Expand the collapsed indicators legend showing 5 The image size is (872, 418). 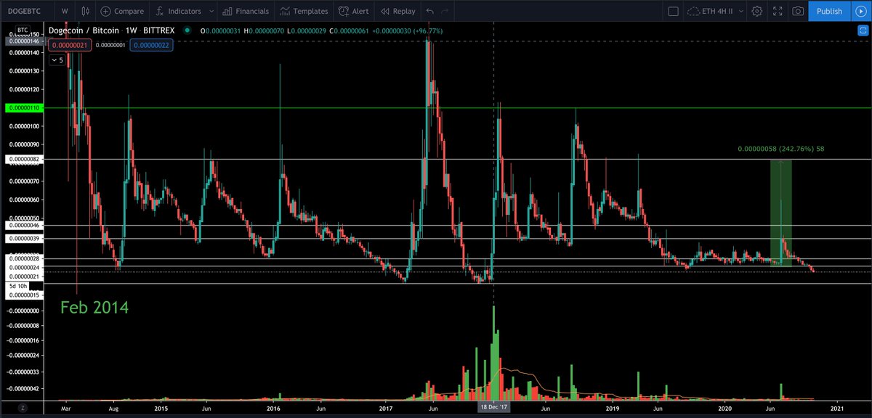click(56, 60)
